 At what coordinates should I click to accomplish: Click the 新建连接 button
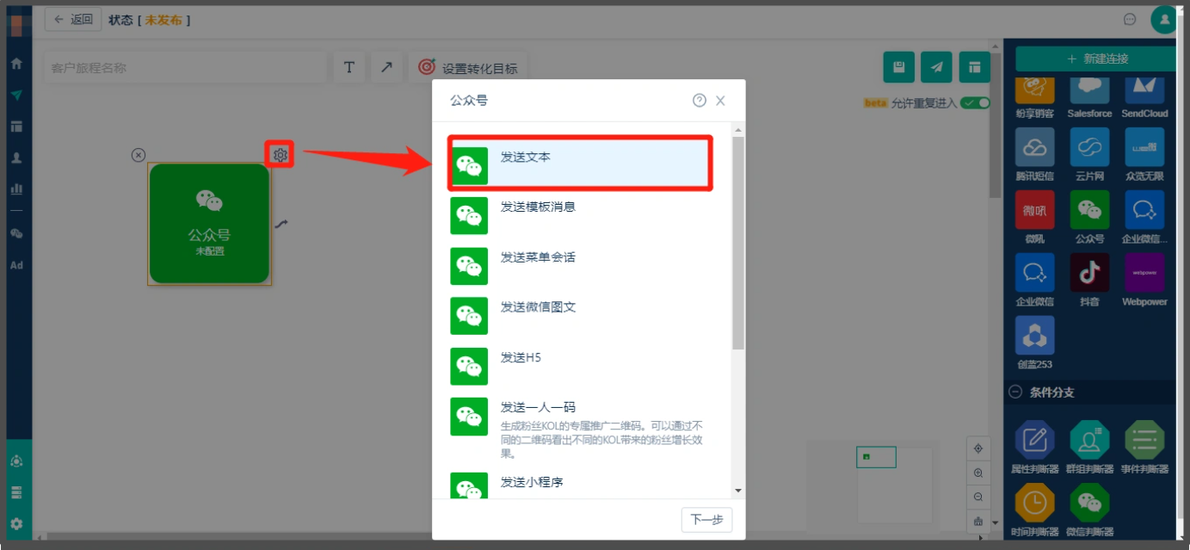coord(1095,59)
